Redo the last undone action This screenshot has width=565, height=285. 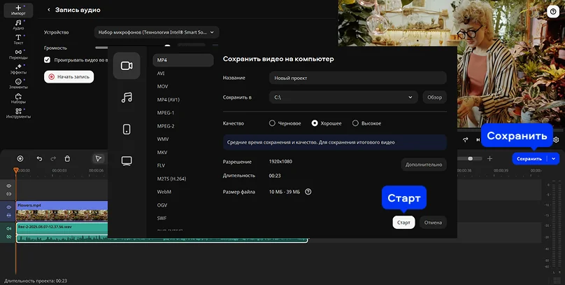point(53,158)
